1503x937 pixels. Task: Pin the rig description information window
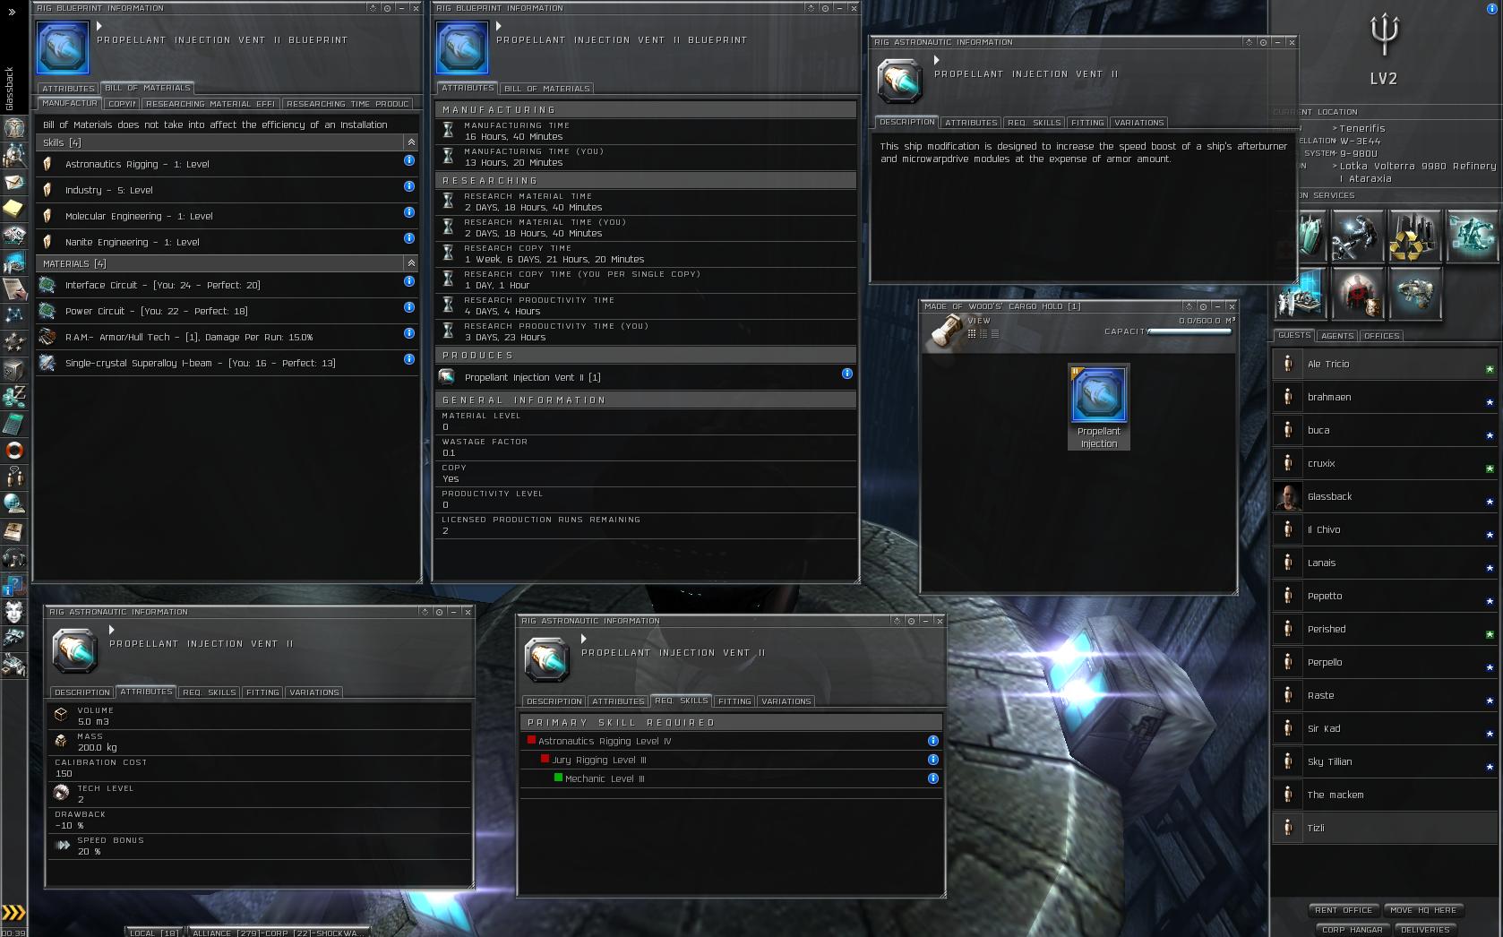pyautogui.click(x=1263, y=42)
